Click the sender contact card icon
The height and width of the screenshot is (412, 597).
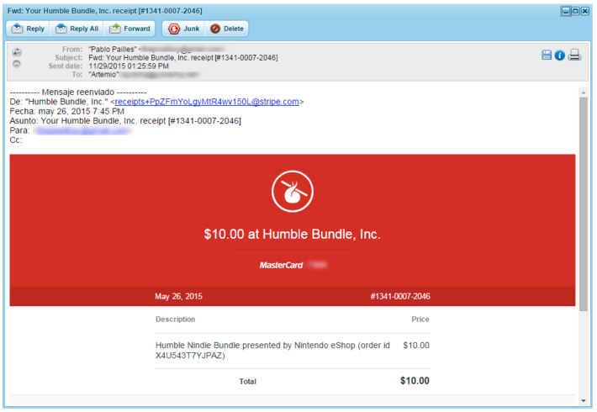pyautogui.click(x=17, y=52)
